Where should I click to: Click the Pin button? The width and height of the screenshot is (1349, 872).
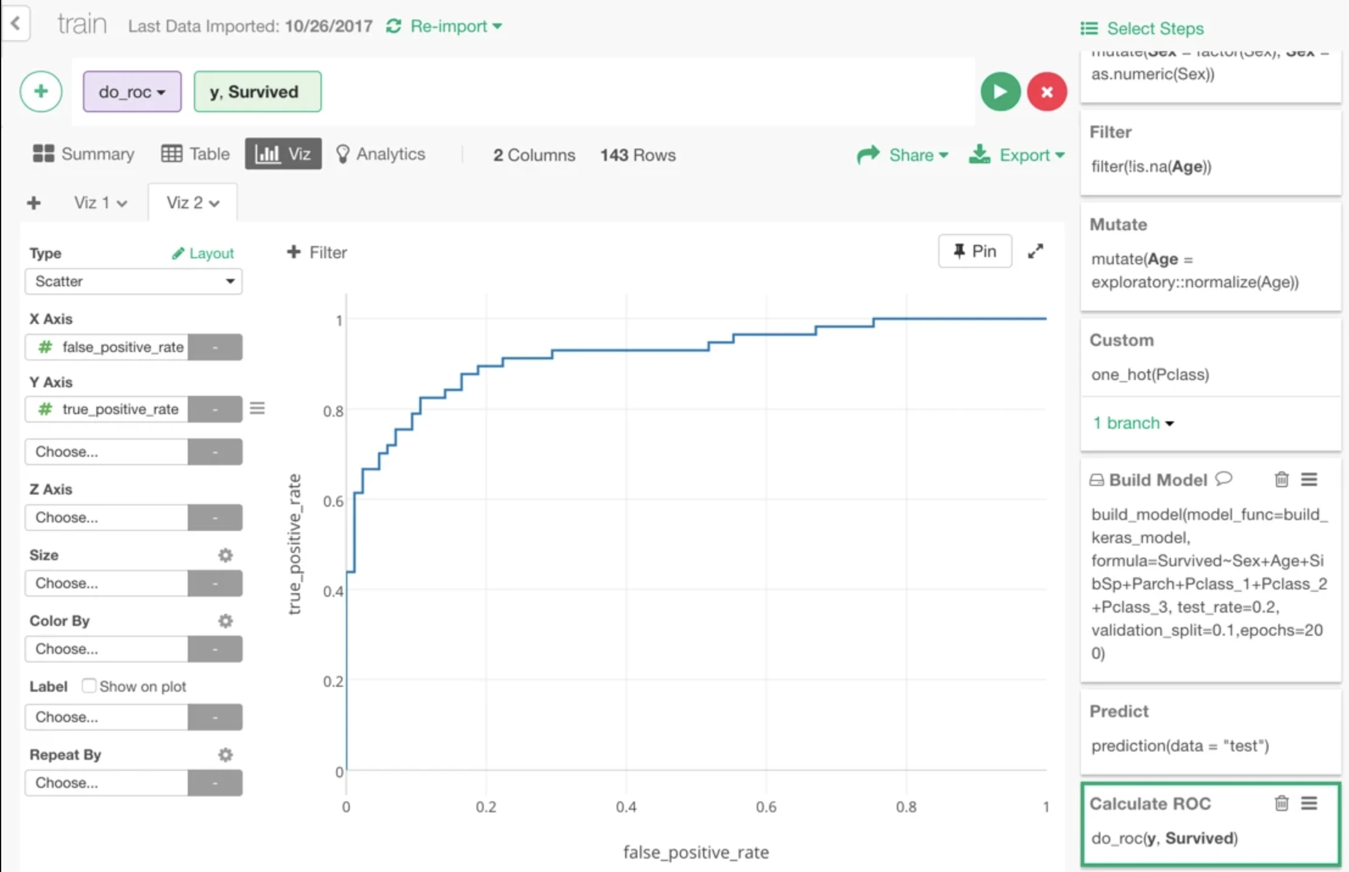975,251
